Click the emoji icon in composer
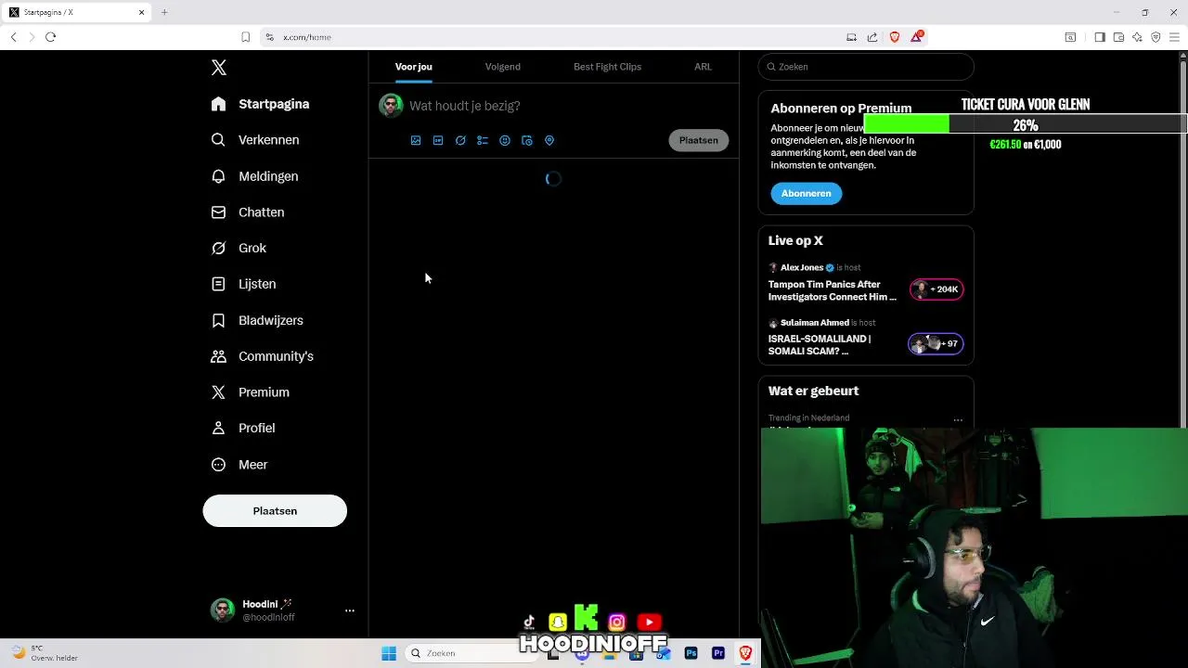The image size is (1188, 668). point(505,140)
